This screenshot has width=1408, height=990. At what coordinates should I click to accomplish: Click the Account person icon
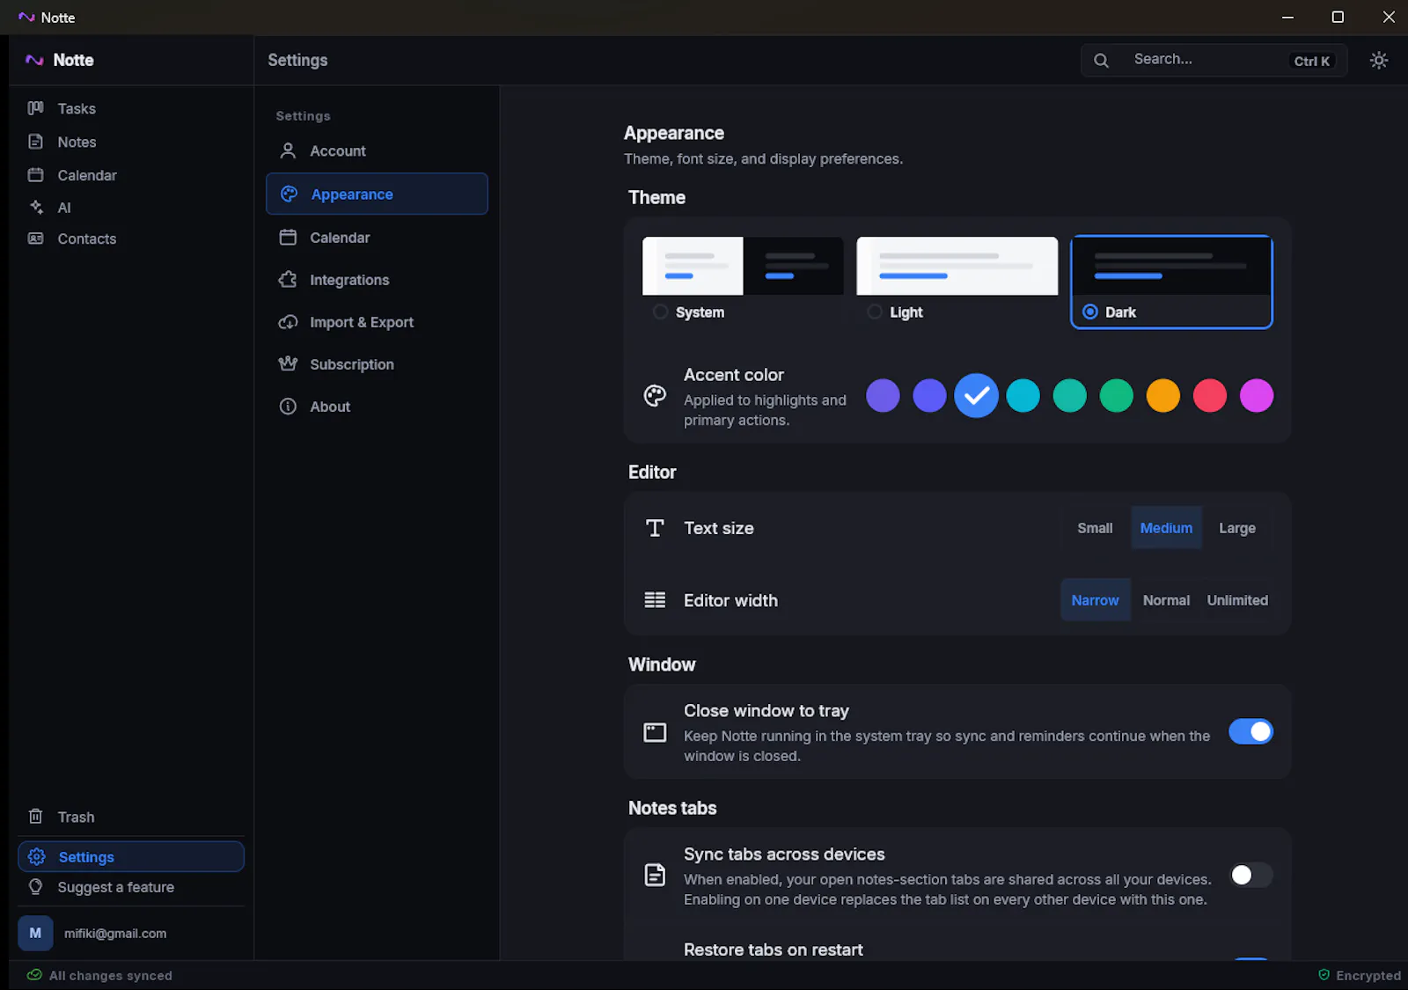[x=288, y=150]
